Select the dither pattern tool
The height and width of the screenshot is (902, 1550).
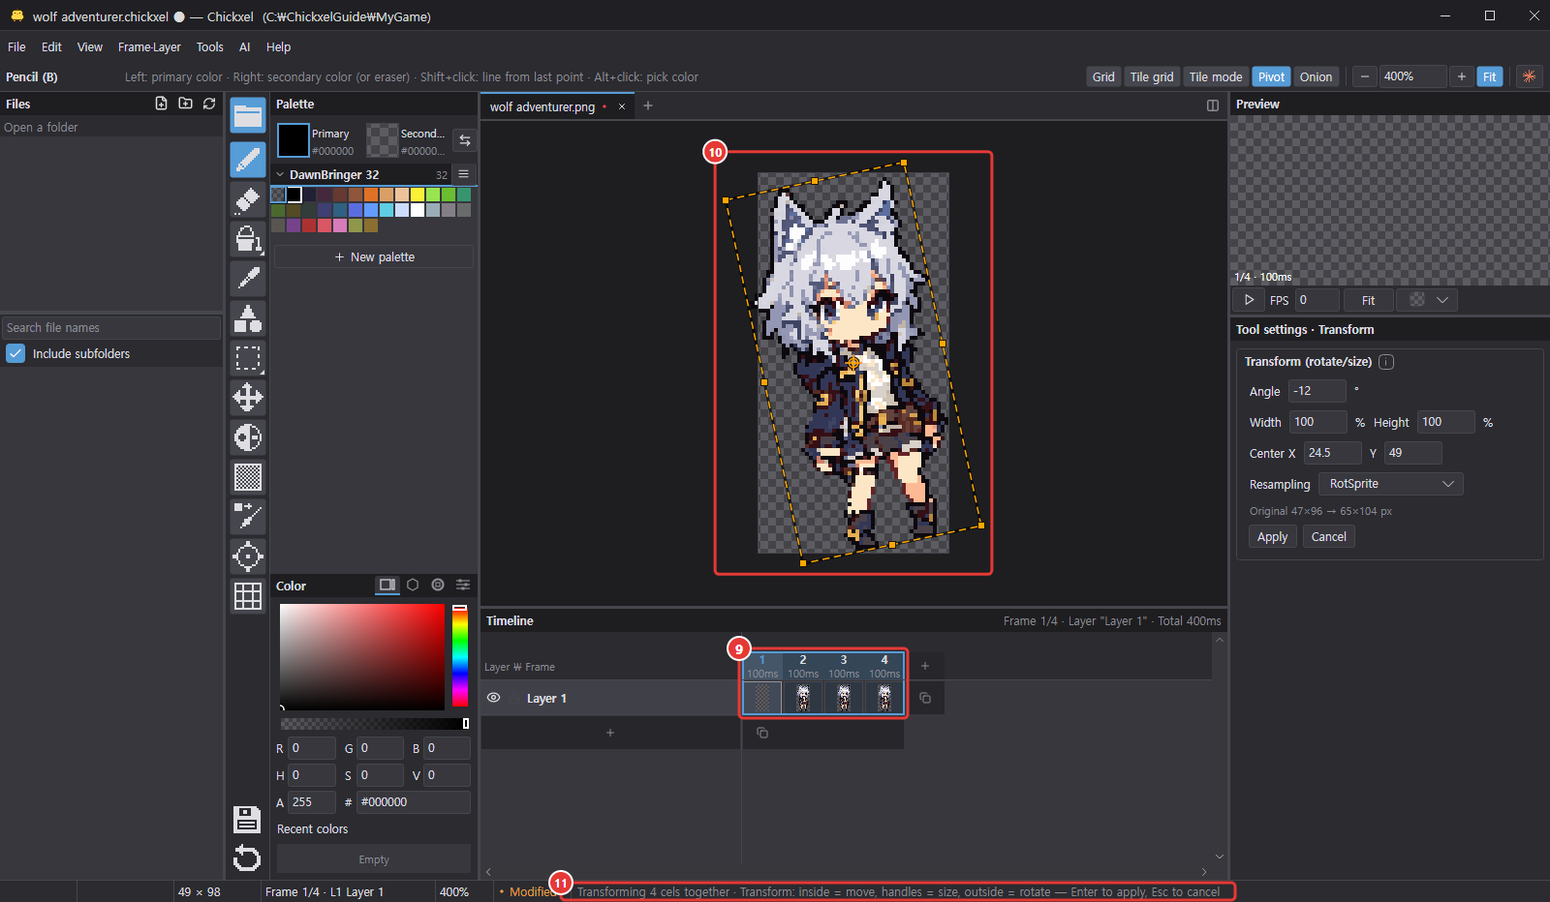[248, 477]
